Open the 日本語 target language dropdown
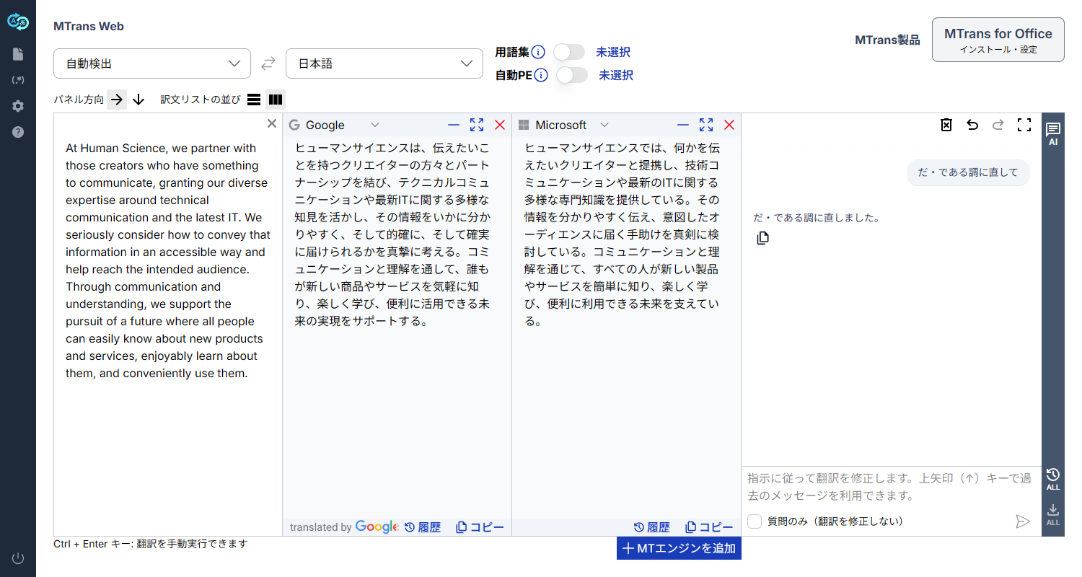1082x577 pixels. pos(384,63)
